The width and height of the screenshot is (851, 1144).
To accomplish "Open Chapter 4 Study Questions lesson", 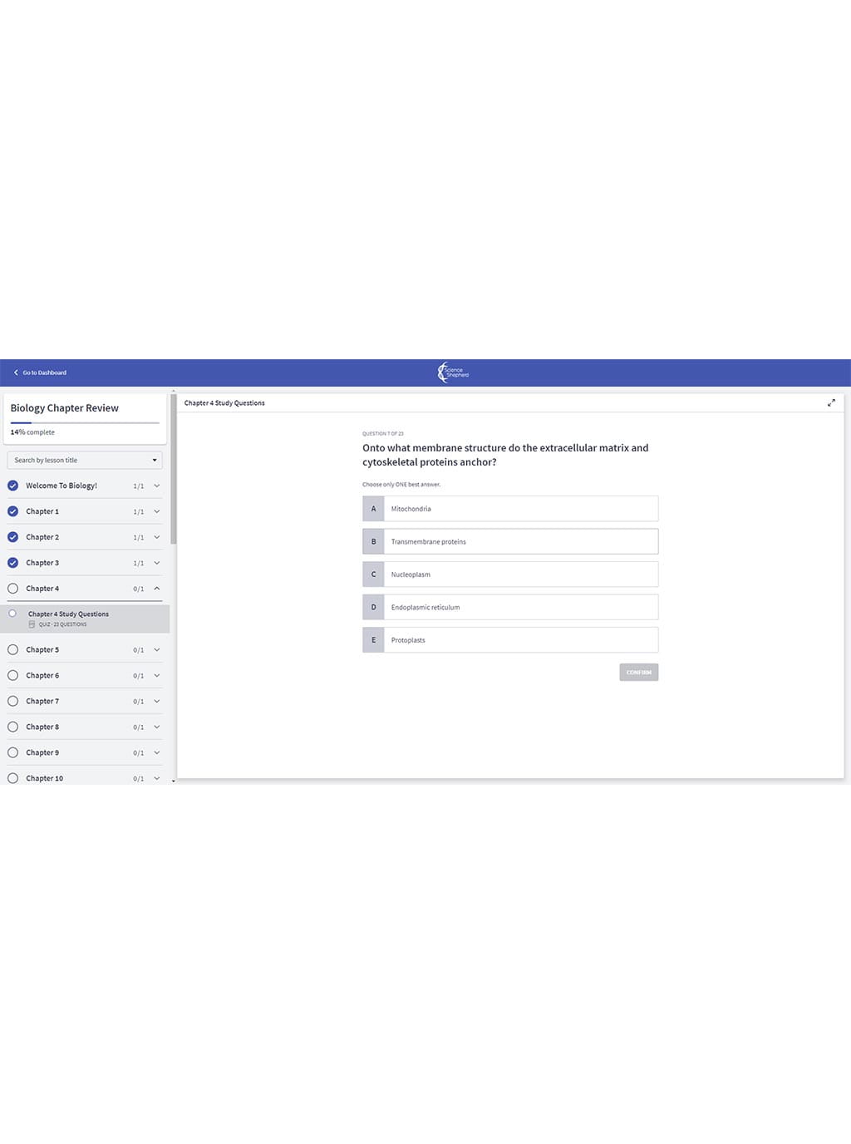I will tap(68, 614).
